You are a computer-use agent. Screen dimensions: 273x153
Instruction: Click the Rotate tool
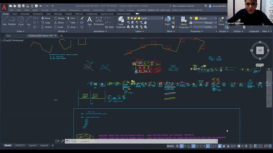point(59,18)
